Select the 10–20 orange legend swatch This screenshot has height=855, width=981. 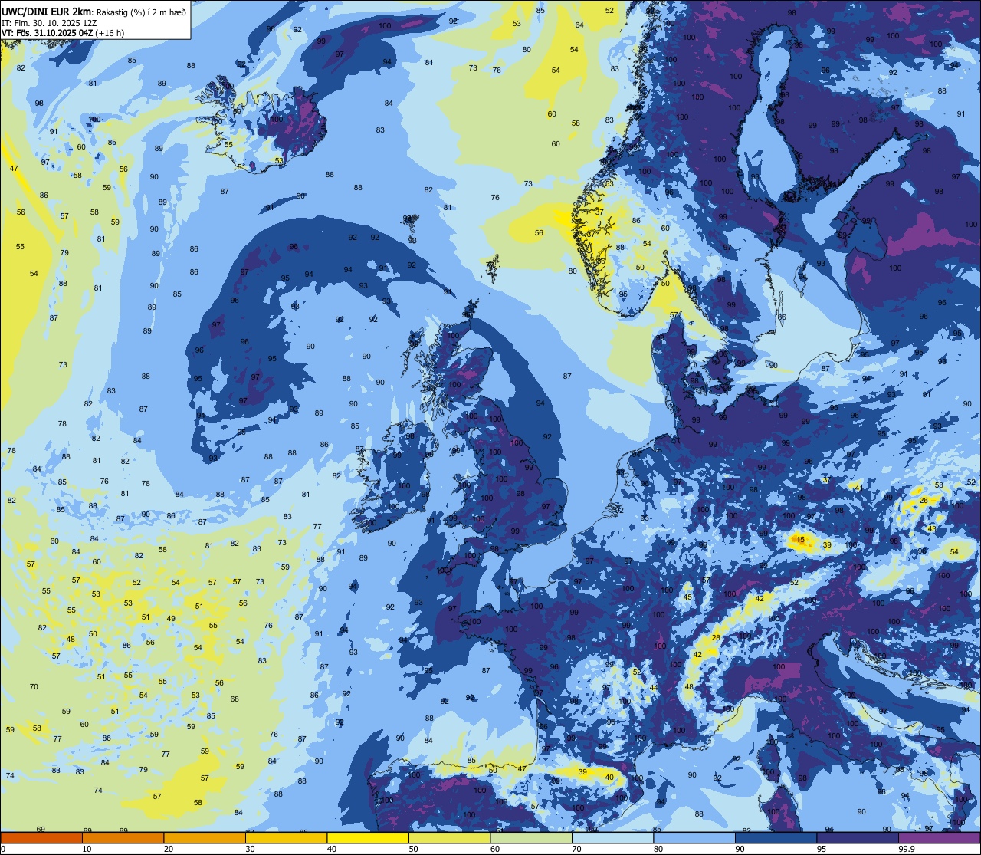tap(123, 837)
